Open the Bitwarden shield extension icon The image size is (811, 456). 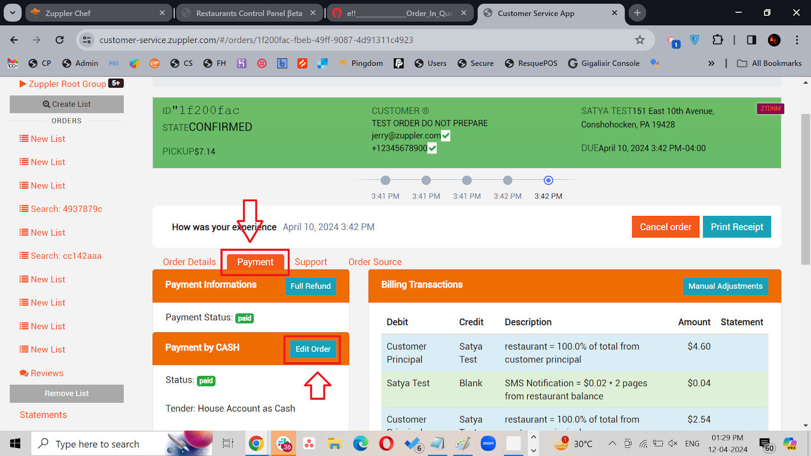click(x=695, y=40)
